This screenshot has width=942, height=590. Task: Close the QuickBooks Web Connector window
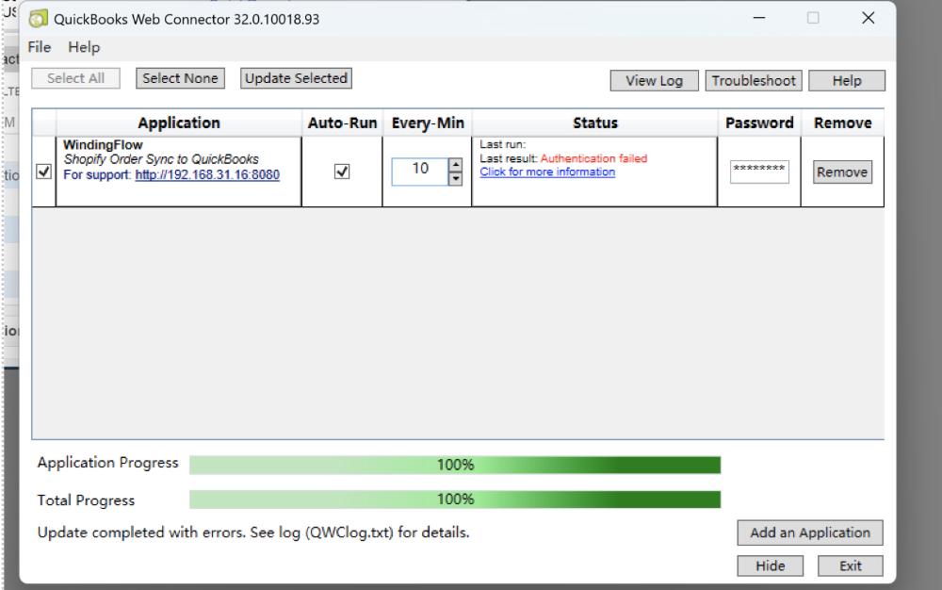tap(869, 18)
